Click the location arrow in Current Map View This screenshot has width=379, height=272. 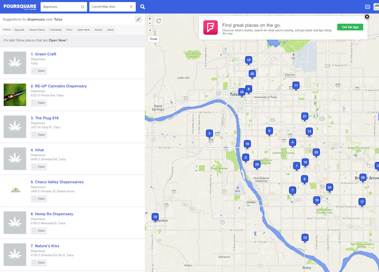point(131,7)
